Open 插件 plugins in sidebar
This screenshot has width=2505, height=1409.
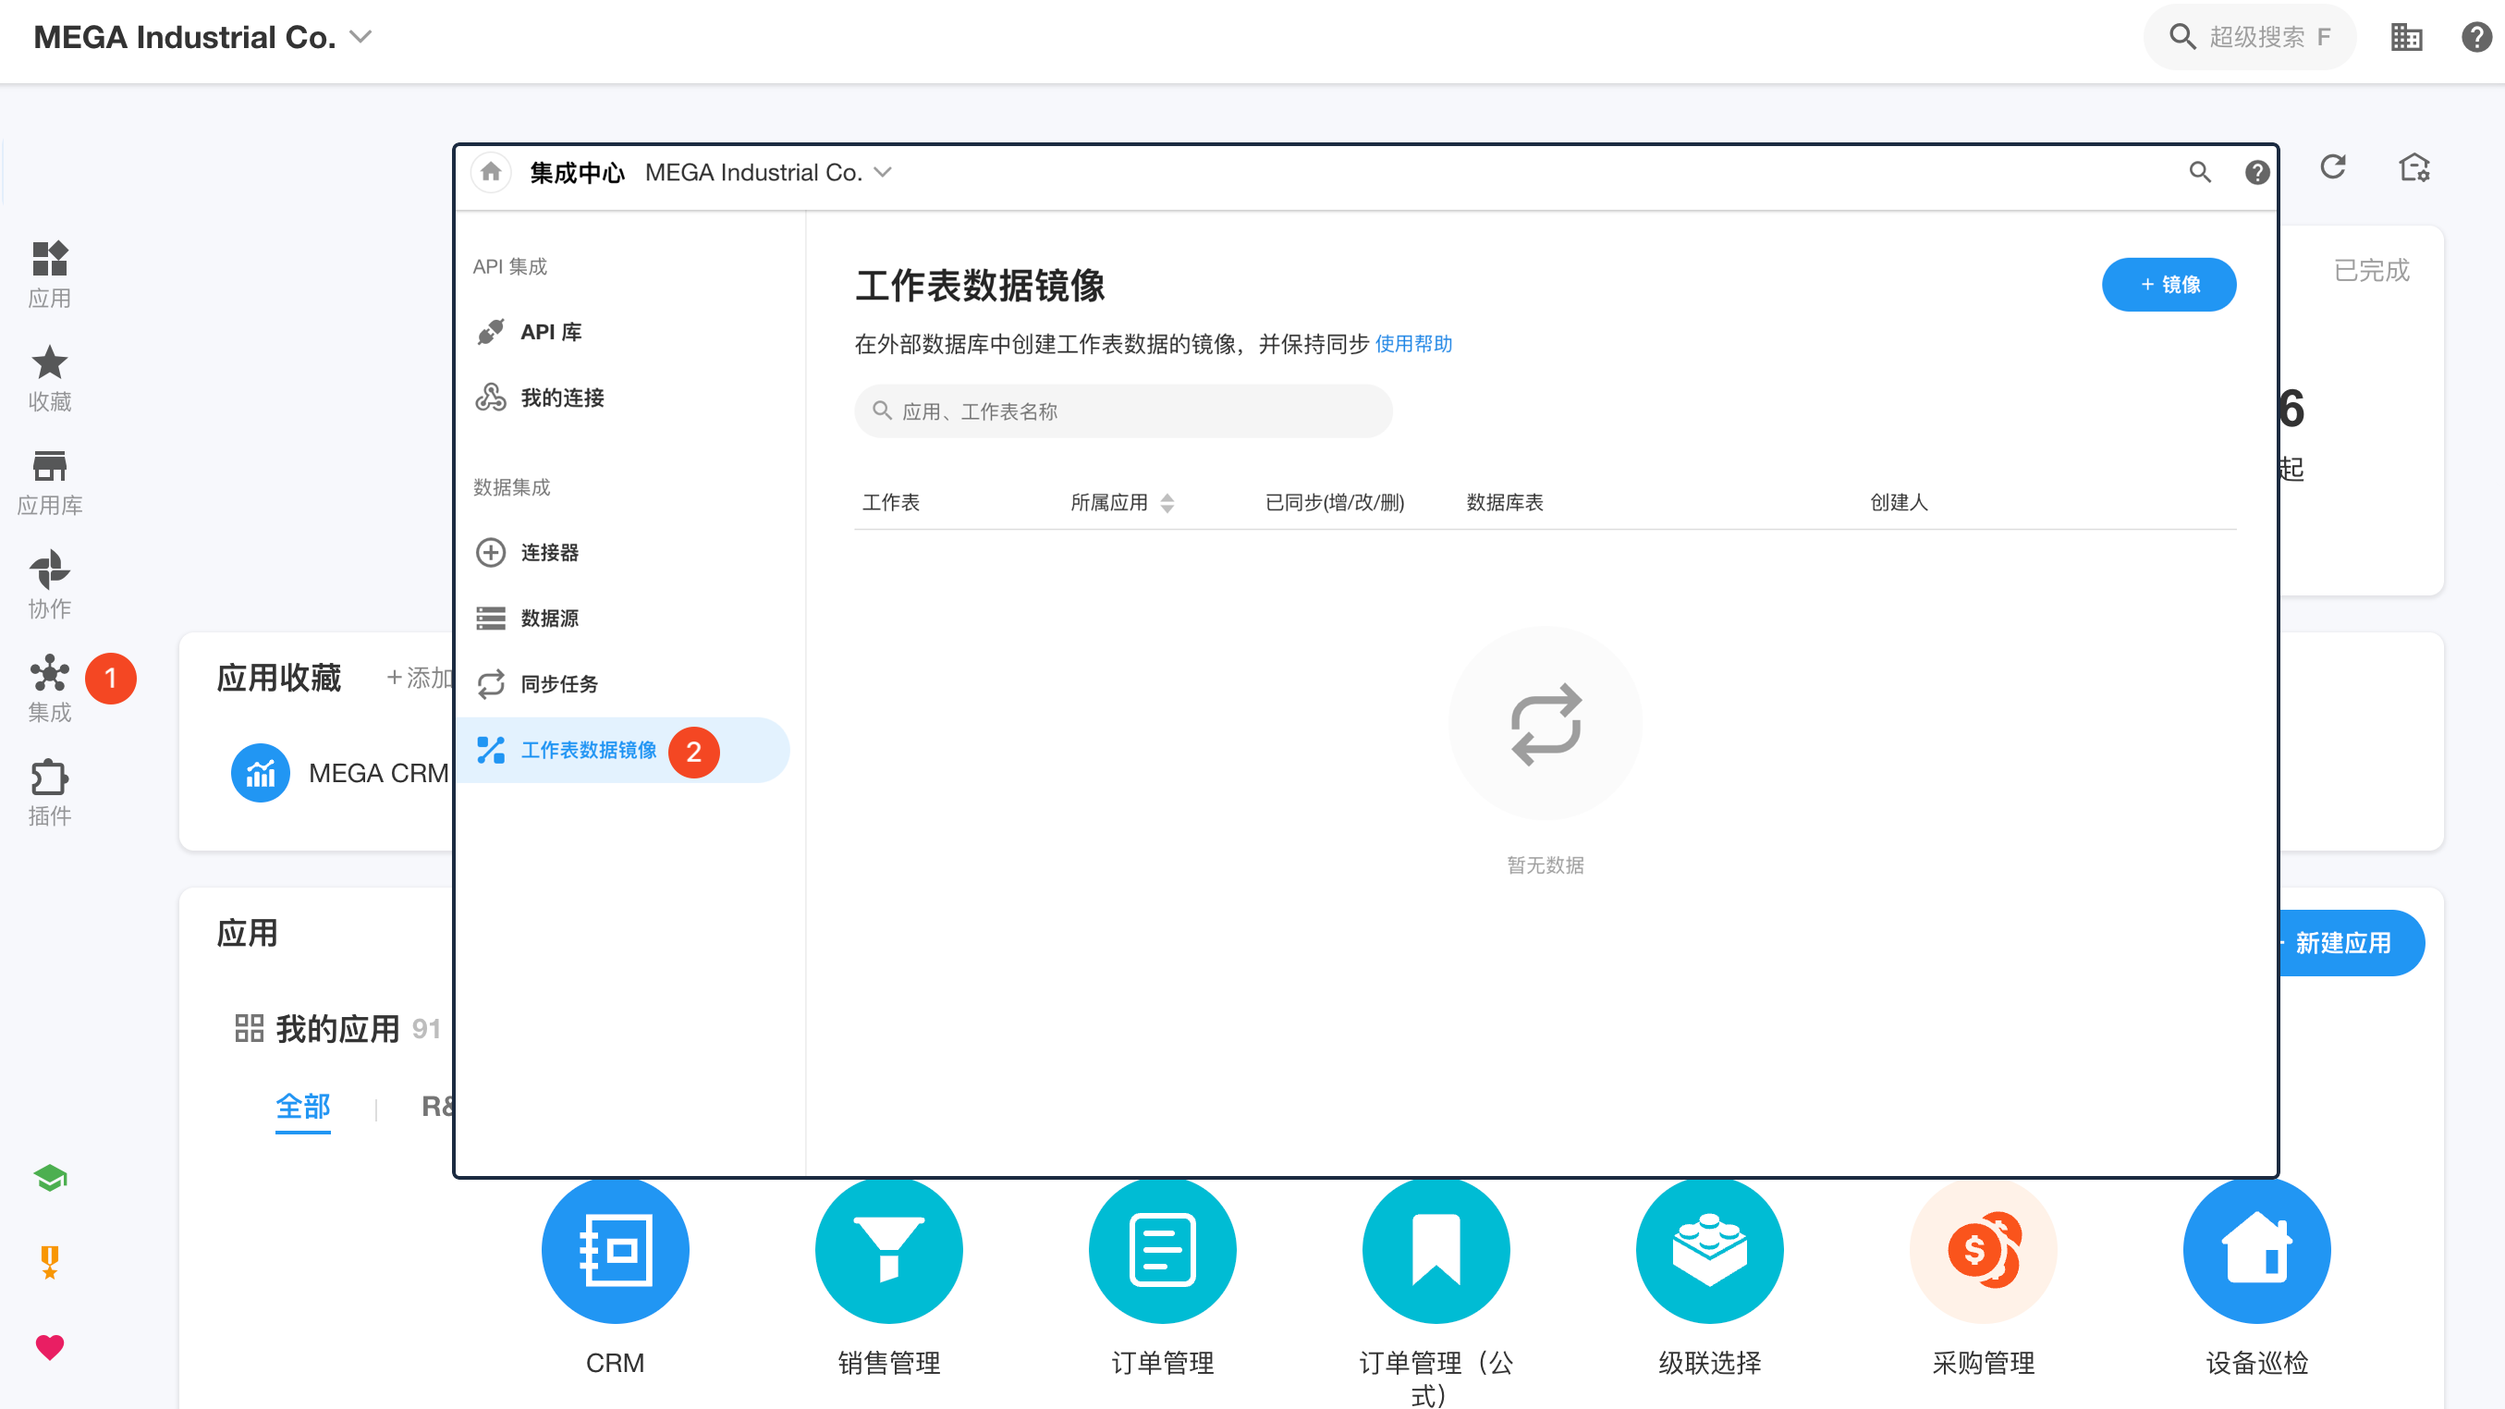pos(50,791)
